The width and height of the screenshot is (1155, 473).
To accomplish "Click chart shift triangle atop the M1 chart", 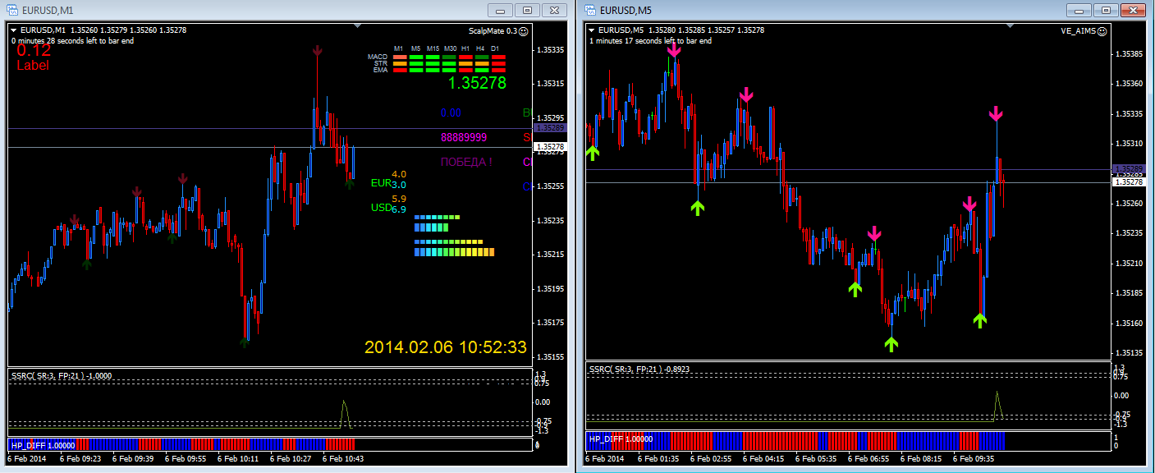I will tap(358, 25).
